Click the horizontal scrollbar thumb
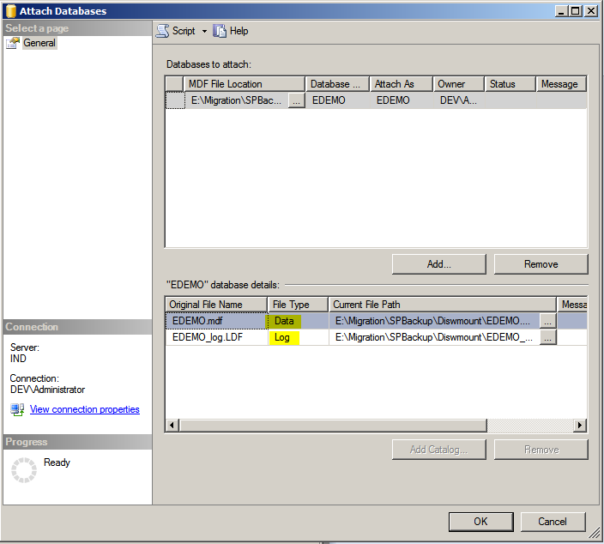Viewport: 604px width, 544px height. click(x=333, y=426)
